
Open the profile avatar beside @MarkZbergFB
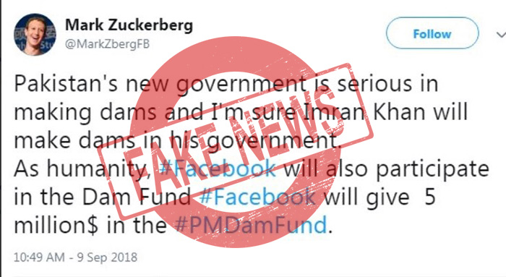[x=35, y=35]
